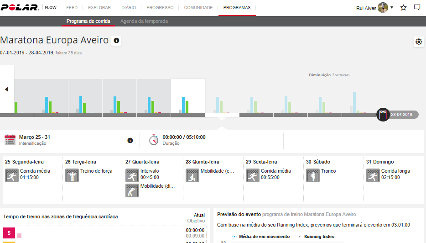The height and width of the screenshot is (243, 426).
Task: Select the Programa de corrida tab
Action: (x=88, y=21)
